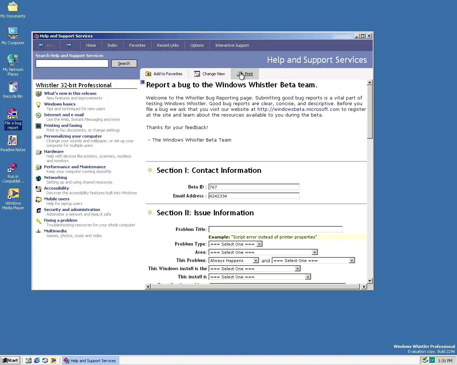This screenshot has height=365, width=457.
Task: Click the vertical scrollbar up arrow
Action: [x=370, y=82]
